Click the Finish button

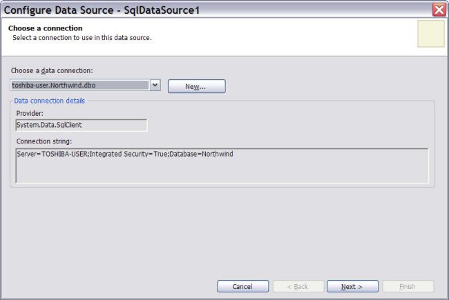407,286
